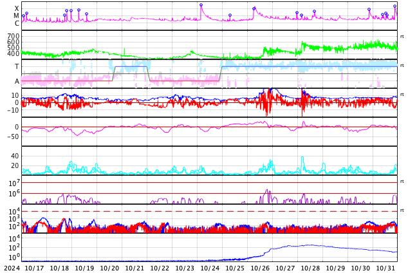Click the 10^7 axis label

pyautogui.click(x=14, y=183)
